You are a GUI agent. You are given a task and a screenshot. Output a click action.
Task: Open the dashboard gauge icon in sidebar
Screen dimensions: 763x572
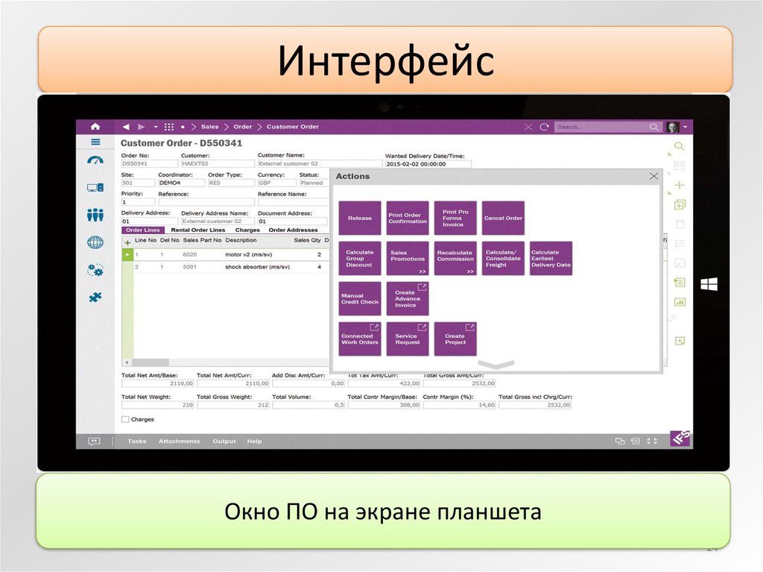click(95, 160)
